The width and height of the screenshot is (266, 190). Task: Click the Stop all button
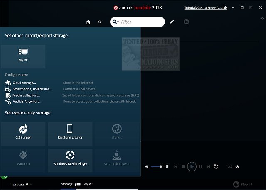point(243,184)
